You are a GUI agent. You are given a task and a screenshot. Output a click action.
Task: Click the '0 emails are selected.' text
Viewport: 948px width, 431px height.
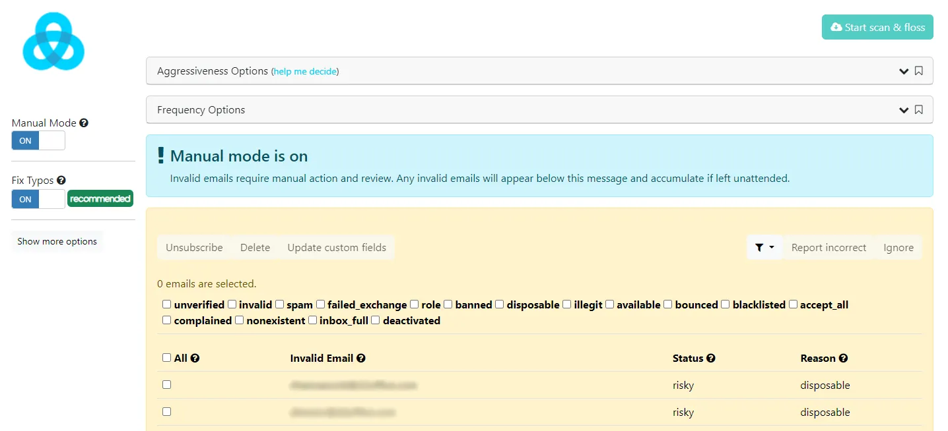[207, 284]
